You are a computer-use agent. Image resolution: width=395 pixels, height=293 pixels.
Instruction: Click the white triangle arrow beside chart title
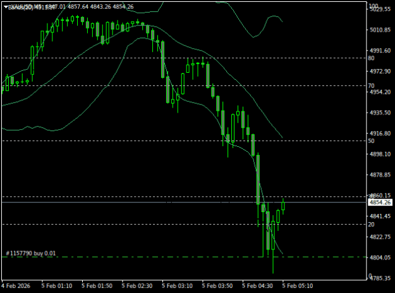(6, 7)
